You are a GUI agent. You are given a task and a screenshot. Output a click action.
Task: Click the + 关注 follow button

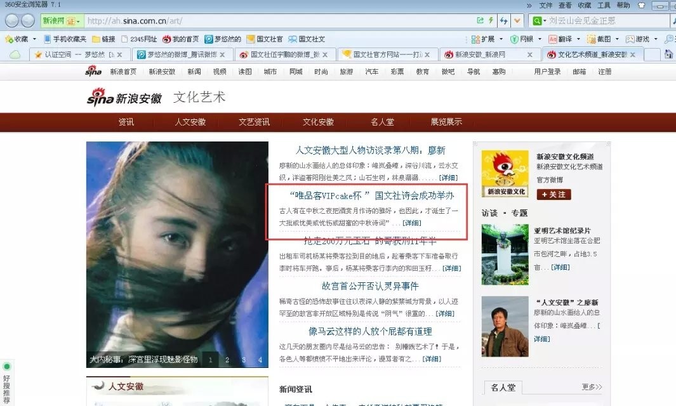[553, 194]
